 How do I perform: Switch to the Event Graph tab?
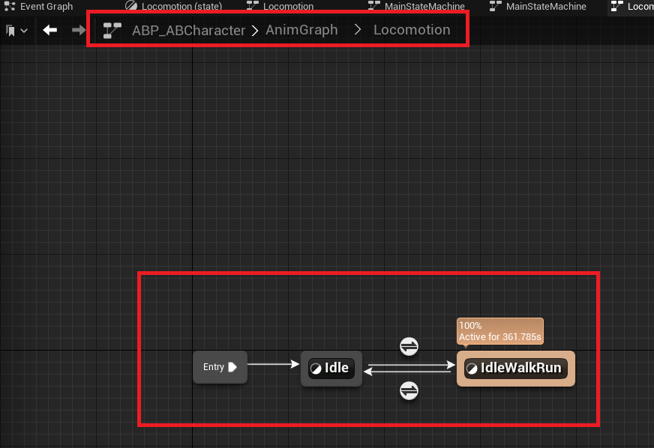38,6
